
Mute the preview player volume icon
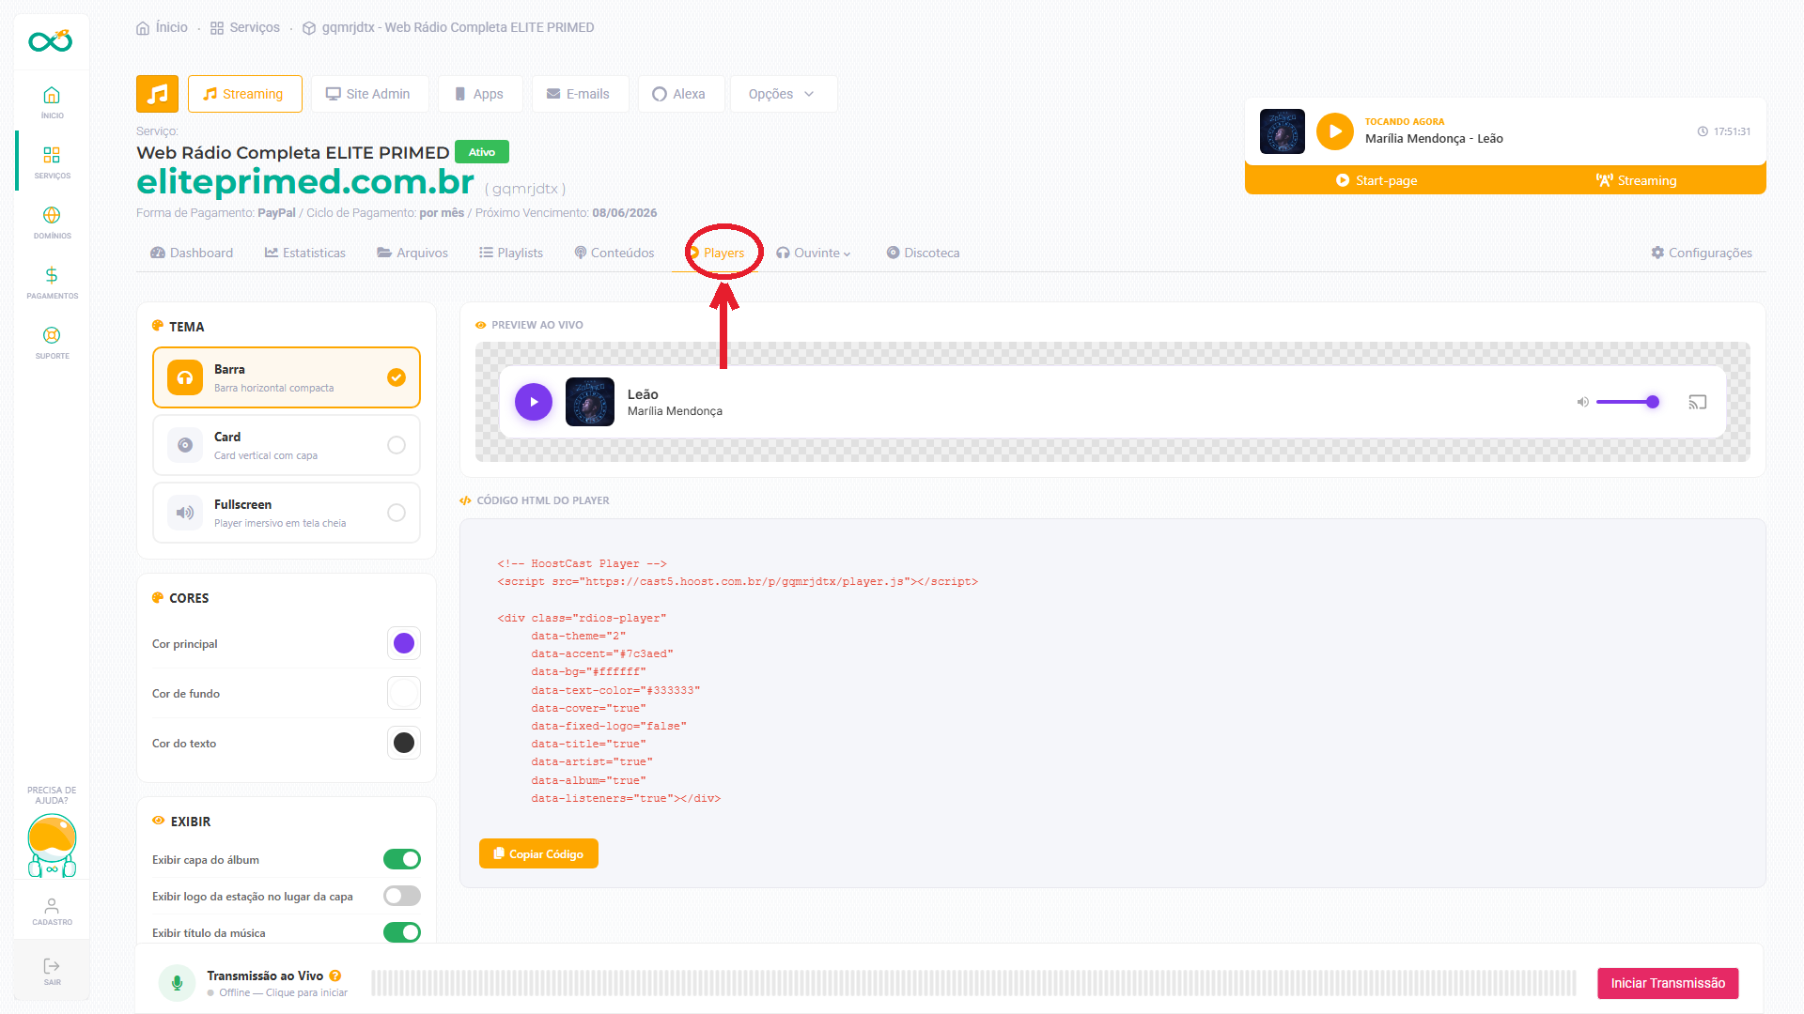[x=1582, y=402]
